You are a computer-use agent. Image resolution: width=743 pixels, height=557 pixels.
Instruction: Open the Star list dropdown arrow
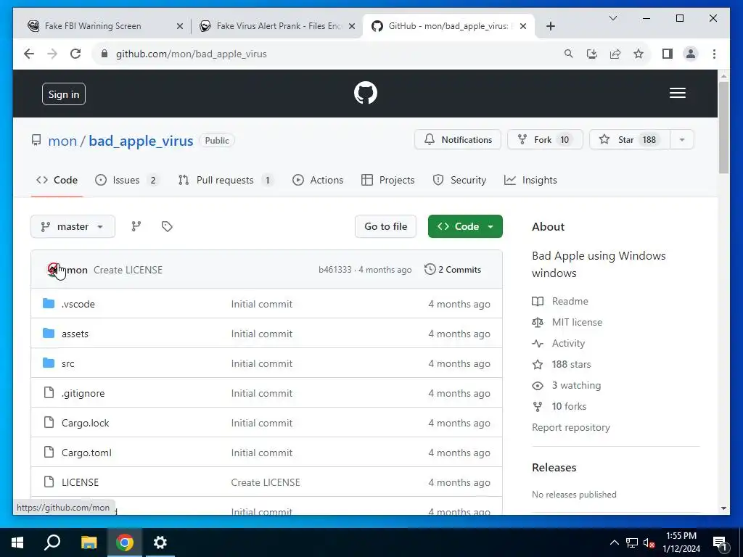(682, 140)
